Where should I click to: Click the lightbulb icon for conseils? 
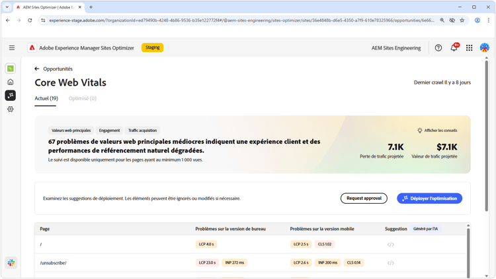[x=419, y=131]
